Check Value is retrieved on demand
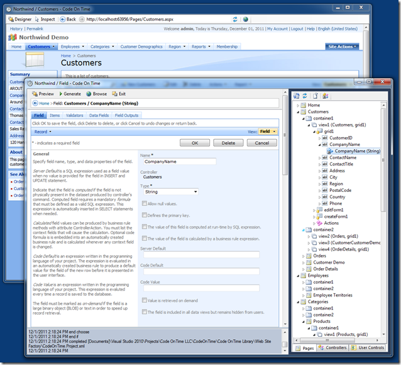 click(x=145, y=300)
